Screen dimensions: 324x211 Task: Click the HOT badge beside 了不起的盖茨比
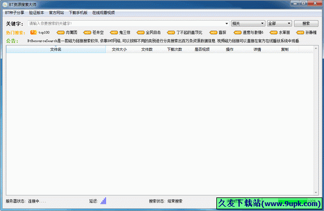pos(171,33)
